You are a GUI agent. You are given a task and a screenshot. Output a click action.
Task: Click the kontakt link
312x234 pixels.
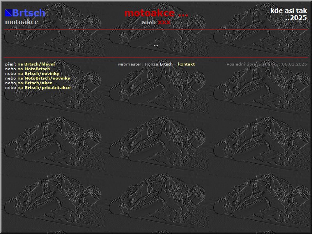click(x=186, y=64)
